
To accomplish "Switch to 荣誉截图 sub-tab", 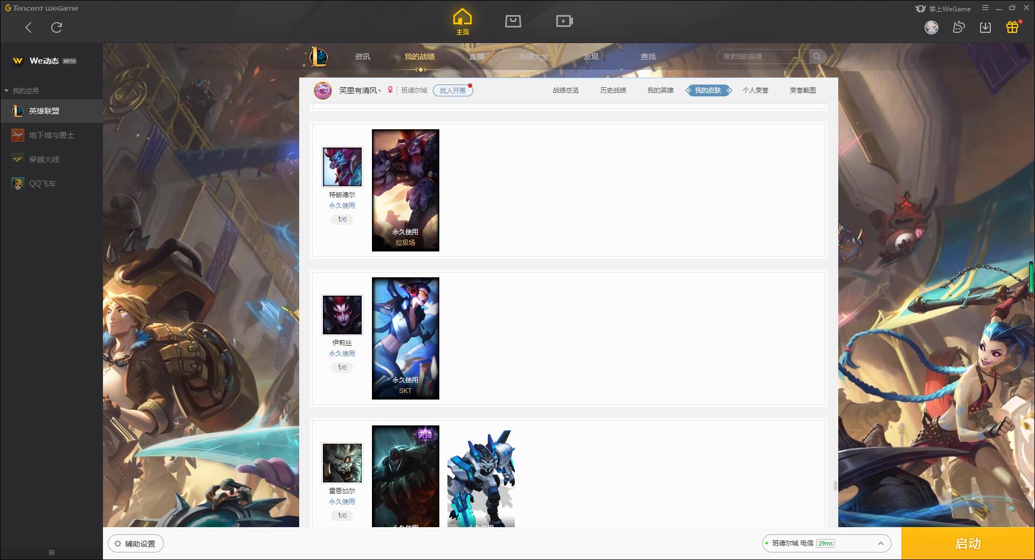I will tap(803, 90).
